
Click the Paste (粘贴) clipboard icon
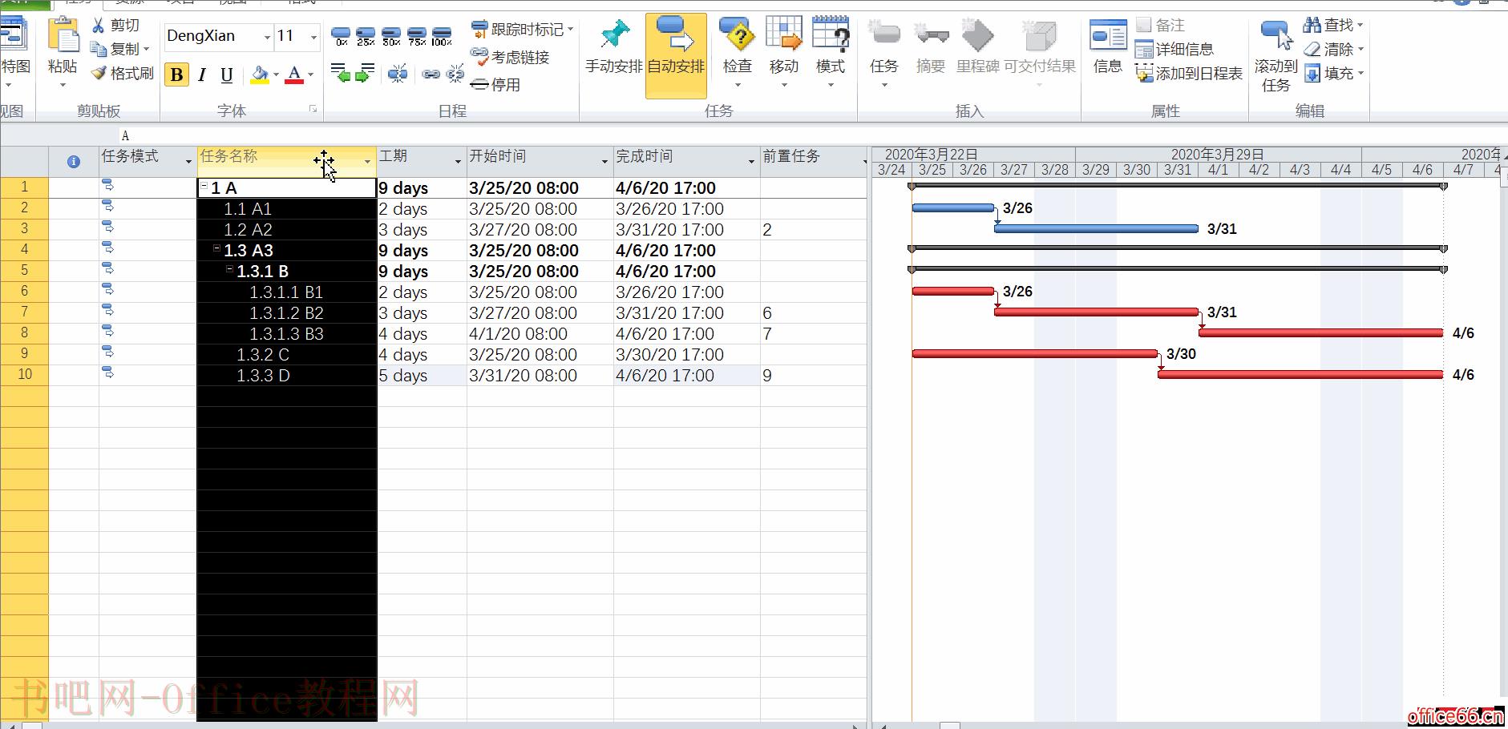pos(63,36)
